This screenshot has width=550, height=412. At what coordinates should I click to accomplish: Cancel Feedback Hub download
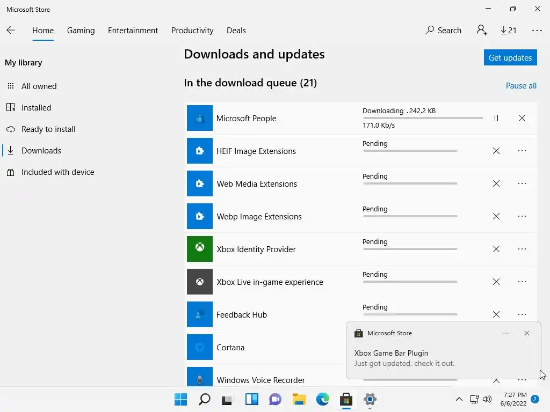pos(496,314)
